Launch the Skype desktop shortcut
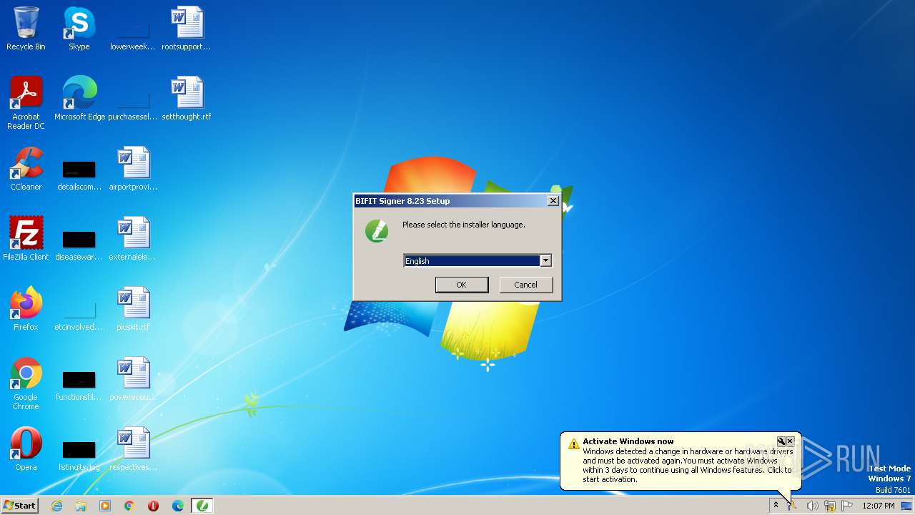 pos(79,29)
